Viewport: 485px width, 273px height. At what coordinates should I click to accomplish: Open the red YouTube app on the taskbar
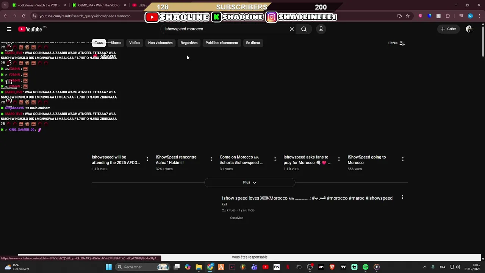point(265,267)
